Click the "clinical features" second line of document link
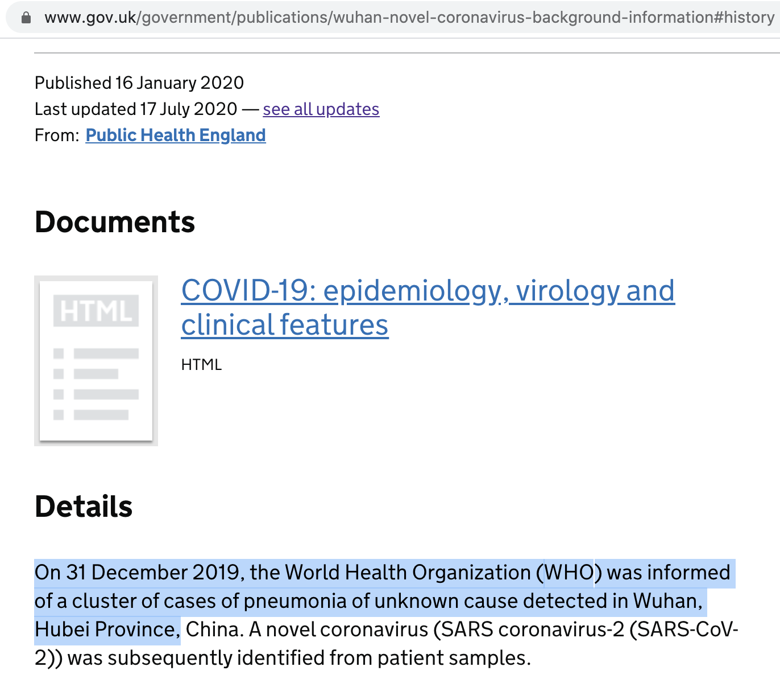 pos(284,325)
